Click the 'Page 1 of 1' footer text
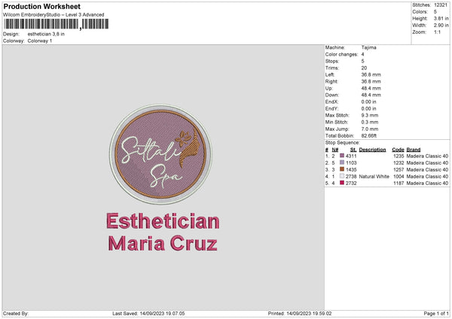This screenshot has width=452, height=319. point(436,313)
